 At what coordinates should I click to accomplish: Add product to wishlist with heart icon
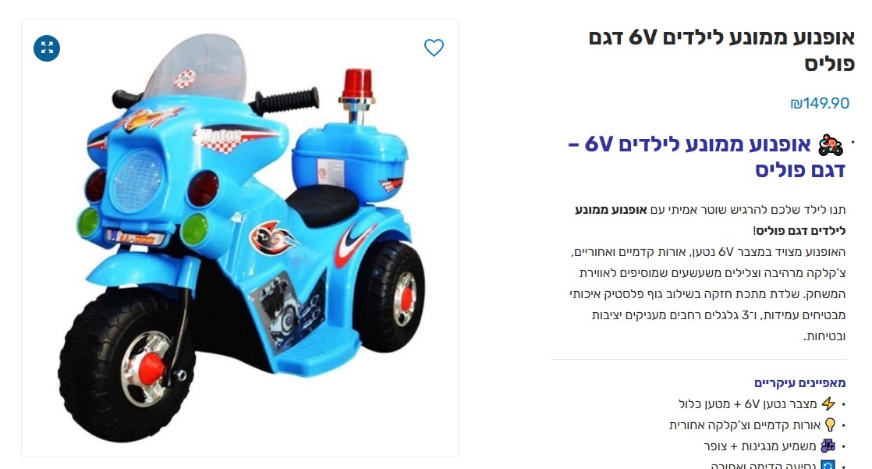tap(434, 48)
